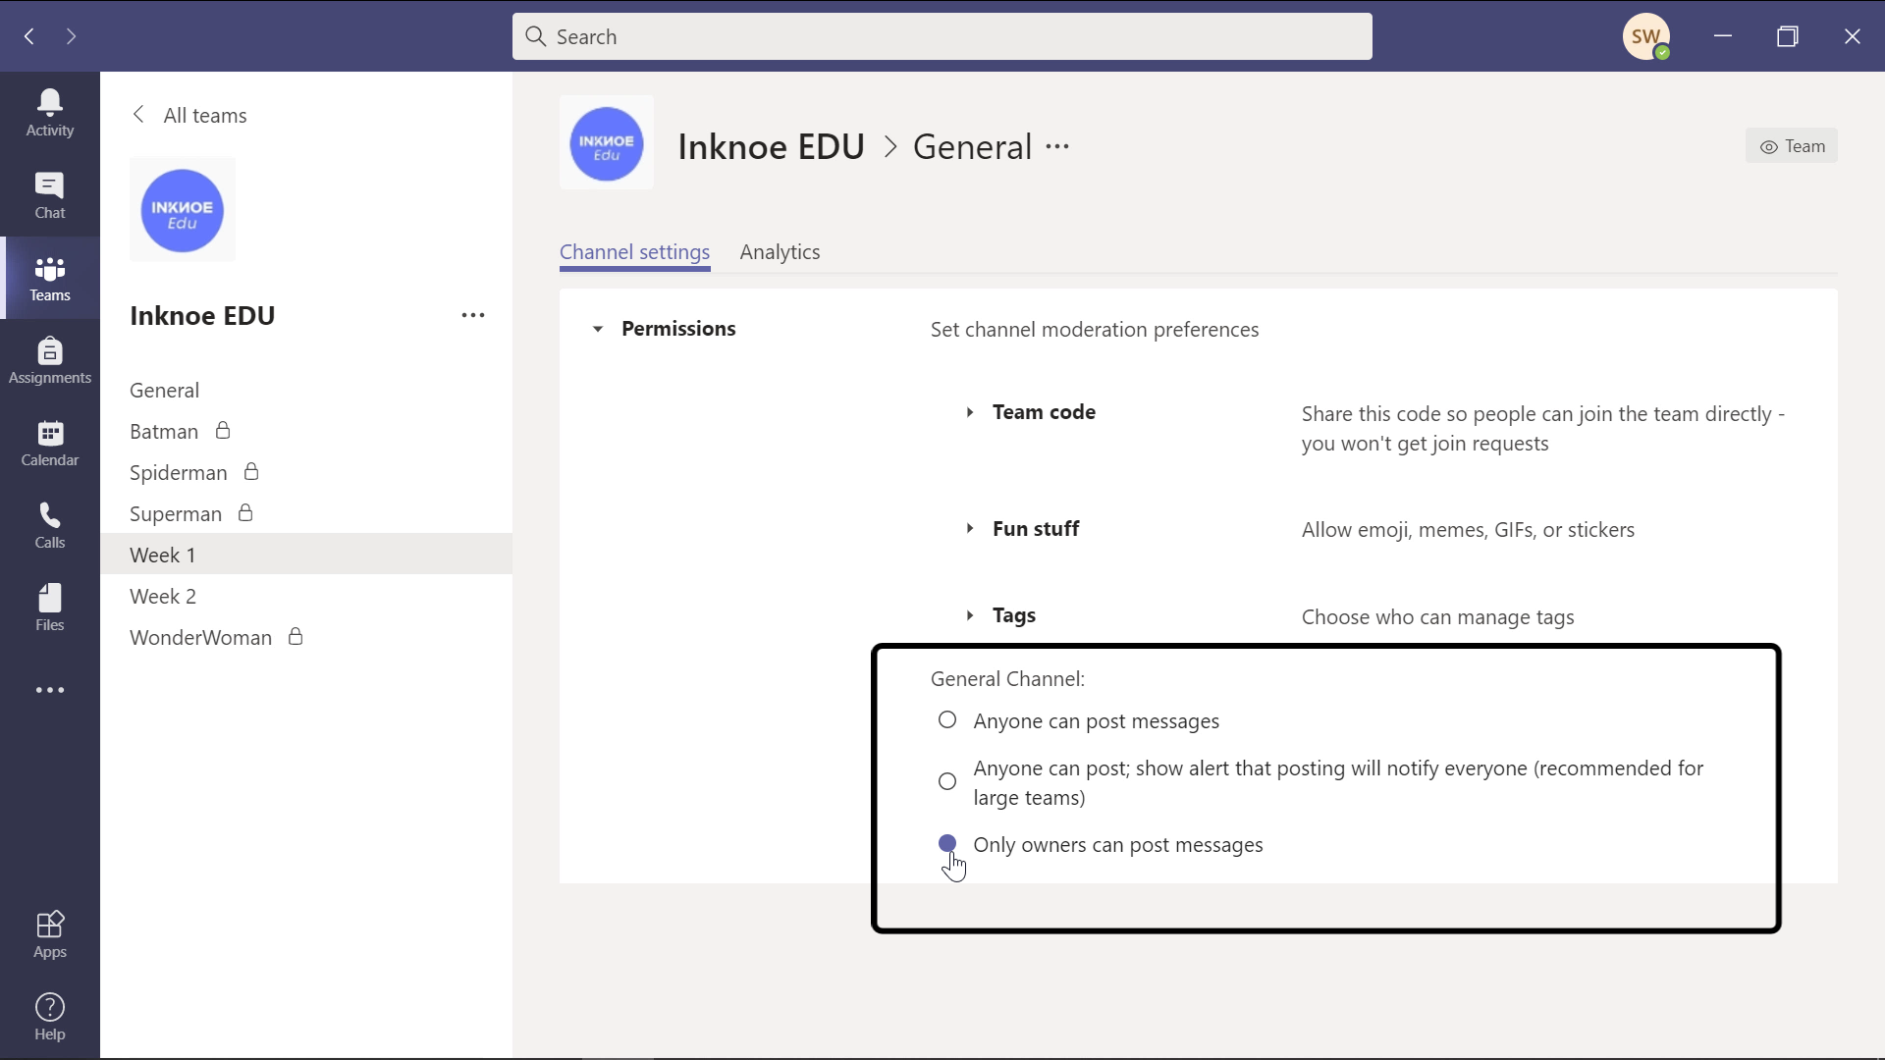Open Apps panel

49,933
